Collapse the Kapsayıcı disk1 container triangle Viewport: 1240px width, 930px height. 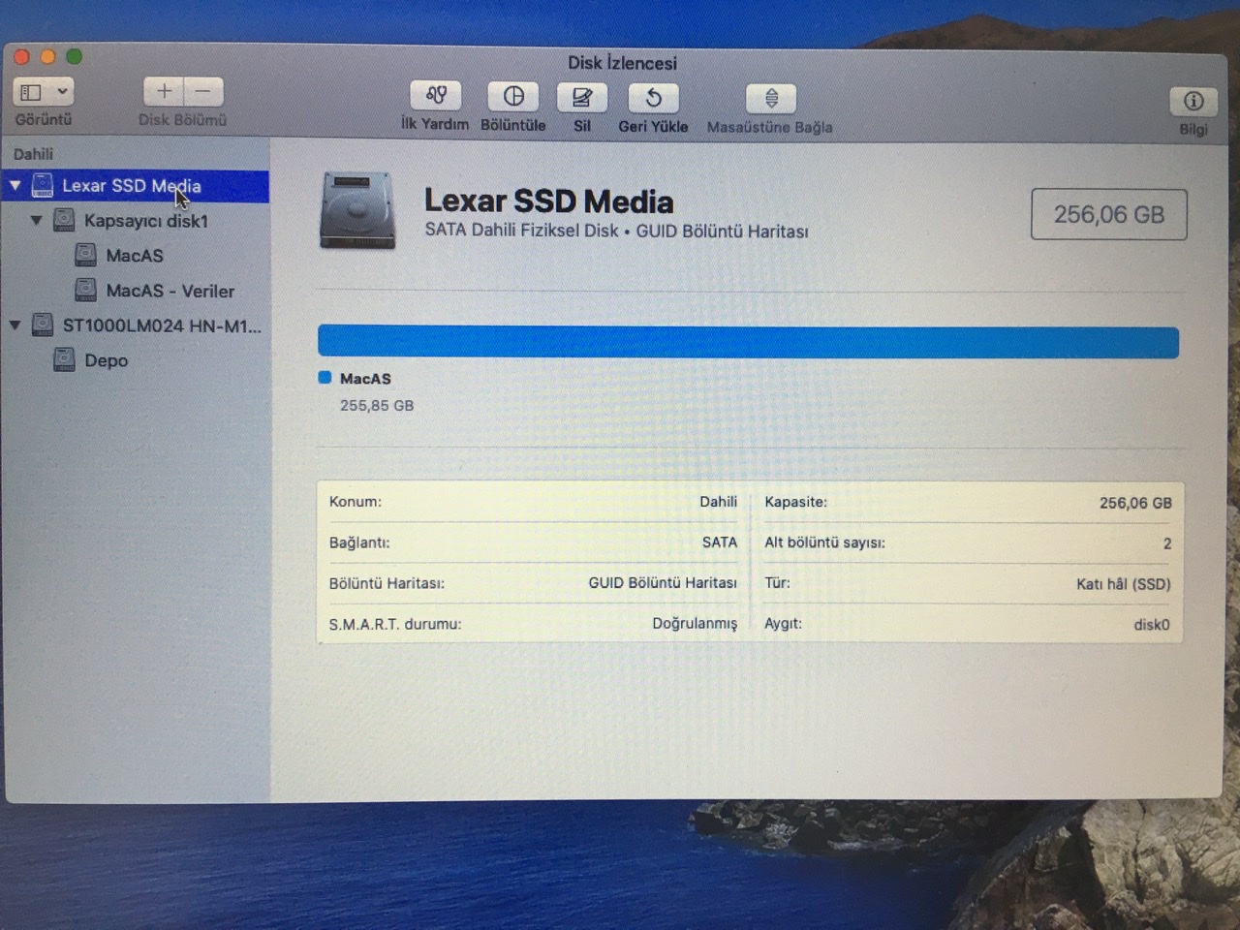click(36, 220)
